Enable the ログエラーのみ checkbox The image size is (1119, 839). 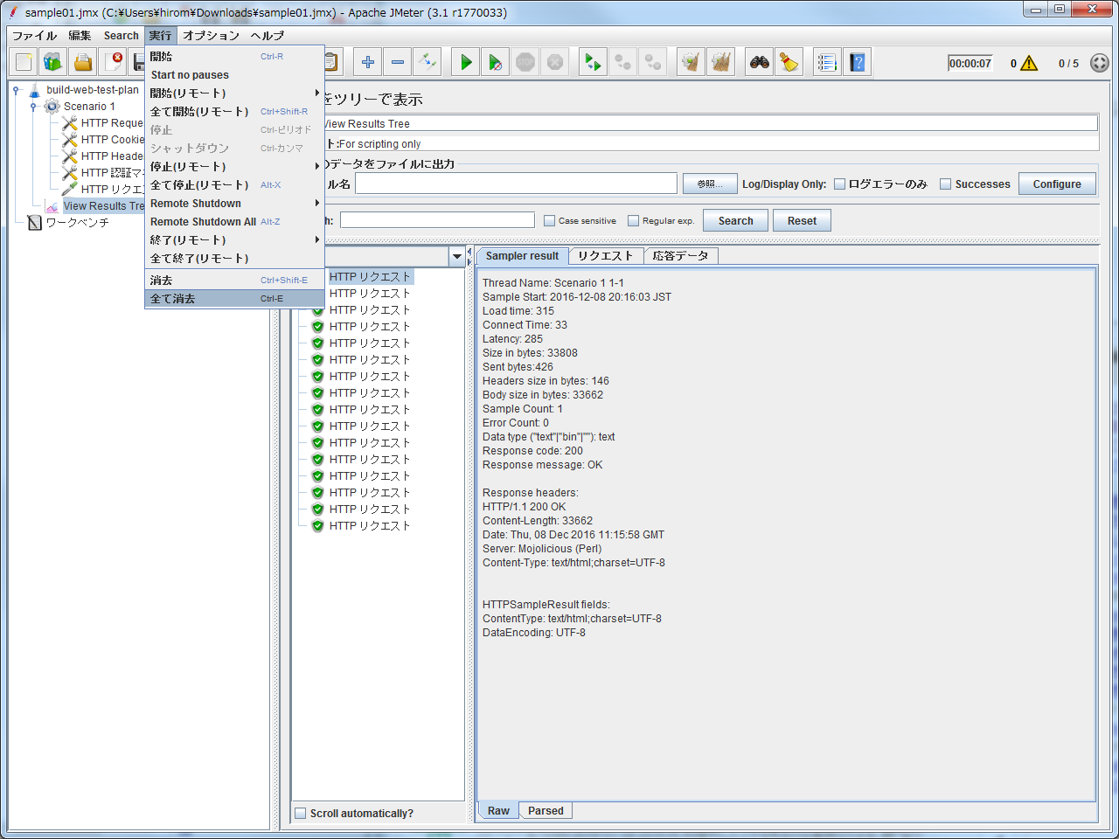839,184
